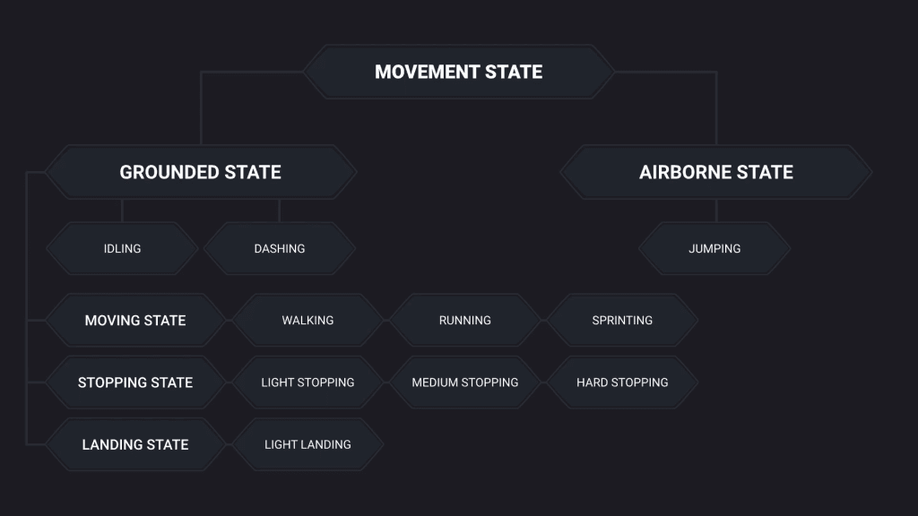Screen dimensions: 918x516
Task: Click the LIGHT STOPPING box
Action: 307,382
